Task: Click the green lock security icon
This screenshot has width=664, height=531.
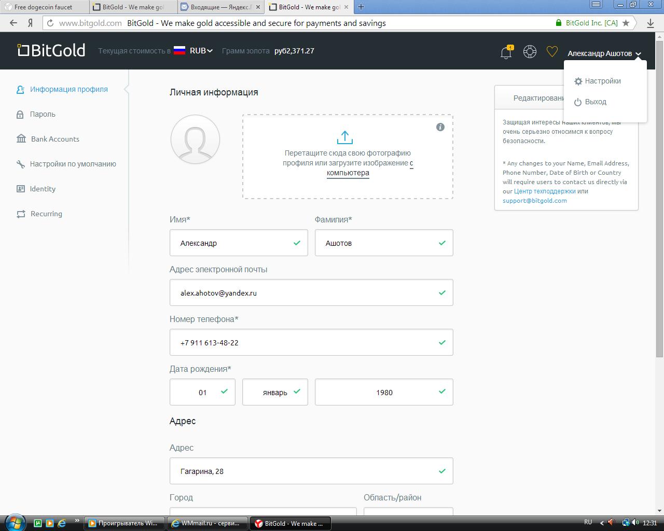Action: tap(558, 23)
